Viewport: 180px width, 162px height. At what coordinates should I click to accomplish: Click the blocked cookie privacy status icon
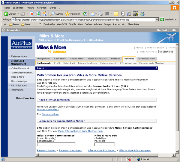tap(129, 159)
